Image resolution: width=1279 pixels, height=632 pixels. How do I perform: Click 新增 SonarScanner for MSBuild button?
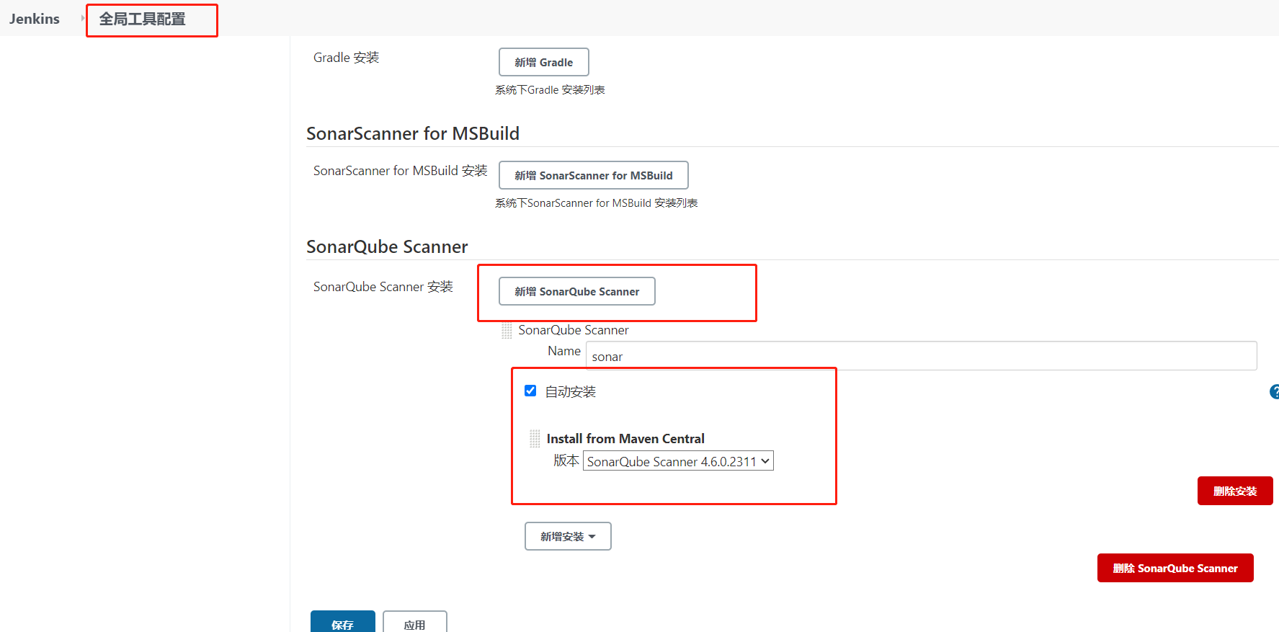pyautogui.click(x=594, y=175)
